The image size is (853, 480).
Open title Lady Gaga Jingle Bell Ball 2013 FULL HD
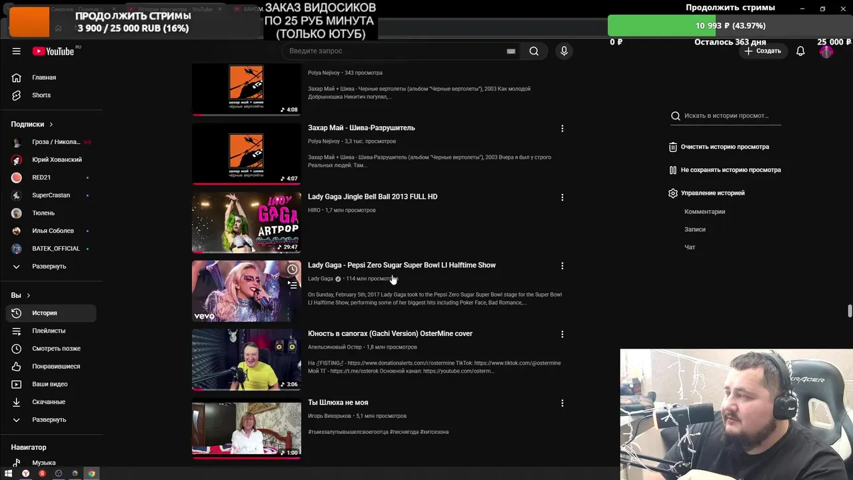(x=373, y=197)
